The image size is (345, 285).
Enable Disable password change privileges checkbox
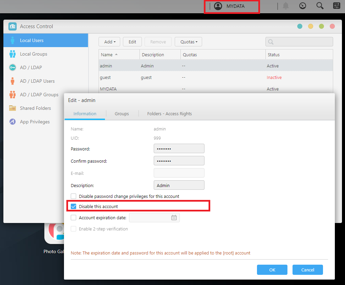[73, 196]
